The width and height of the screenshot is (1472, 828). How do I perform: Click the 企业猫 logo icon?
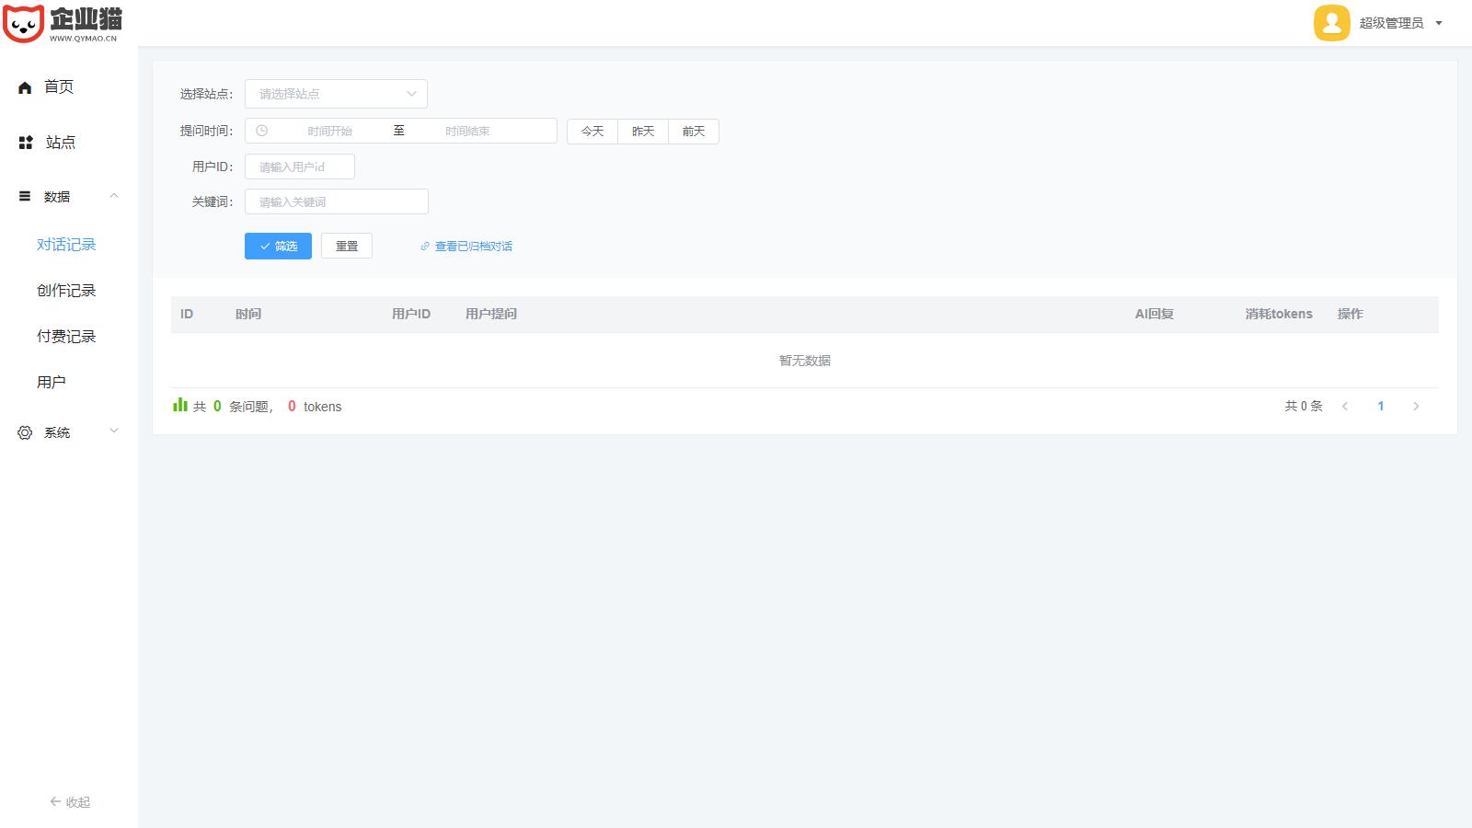click(x=24, y=23)
